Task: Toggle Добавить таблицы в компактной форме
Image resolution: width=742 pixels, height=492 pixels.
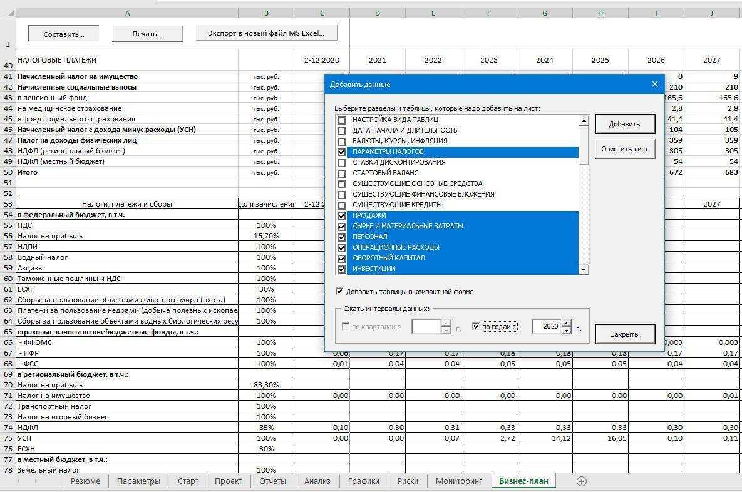Action: 339,292
